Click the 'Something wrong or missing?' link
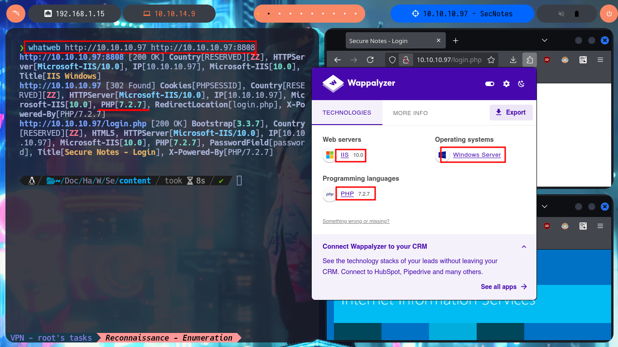Image resolution: width=618 pixels, height=347 pixels. [x=356, y=221]
